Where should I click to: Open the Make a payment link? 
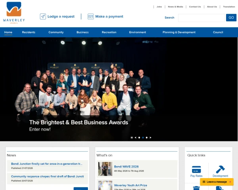(x=109, y=16)
